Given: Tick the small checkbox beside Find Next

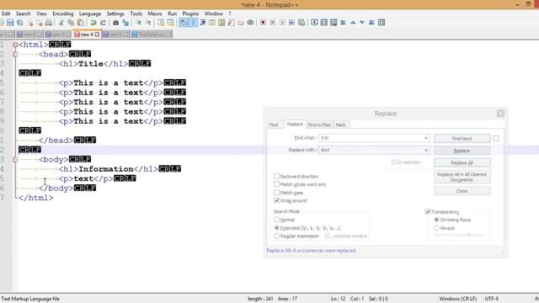Looking at the screenshot, I should click(496, 138).
